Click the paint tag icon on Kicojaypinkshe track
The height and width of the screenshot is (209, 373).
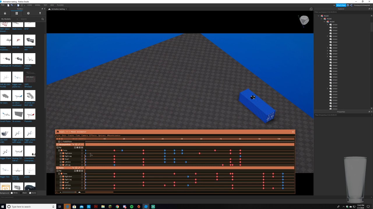point(73,145)
